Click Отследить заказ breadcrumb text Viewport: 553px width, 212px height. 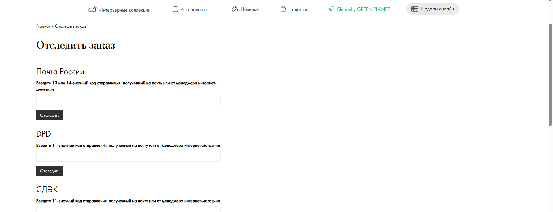pyautogui.click(x=71, y=26)
